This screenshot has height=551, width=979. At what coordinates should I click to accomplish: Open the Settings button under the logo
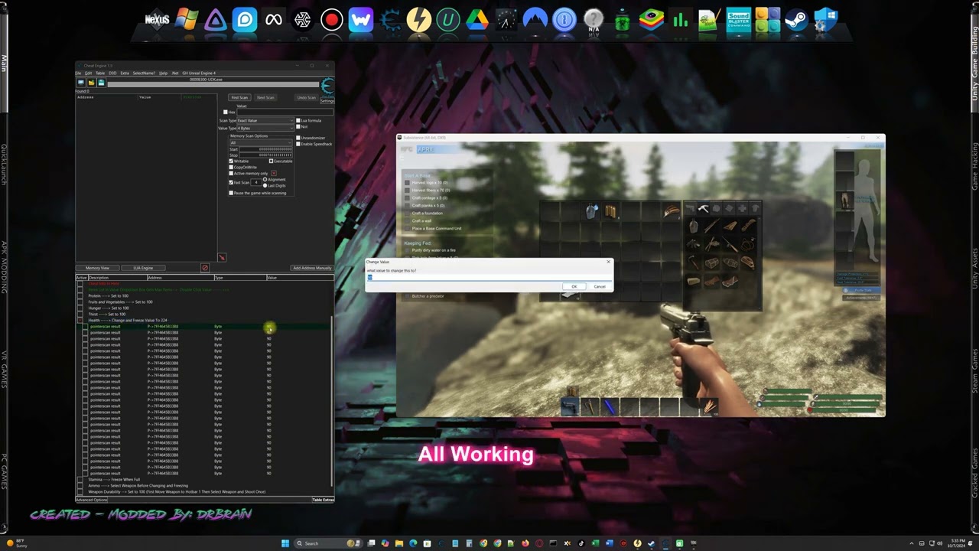pyautogui.click(x=327, y=100)
